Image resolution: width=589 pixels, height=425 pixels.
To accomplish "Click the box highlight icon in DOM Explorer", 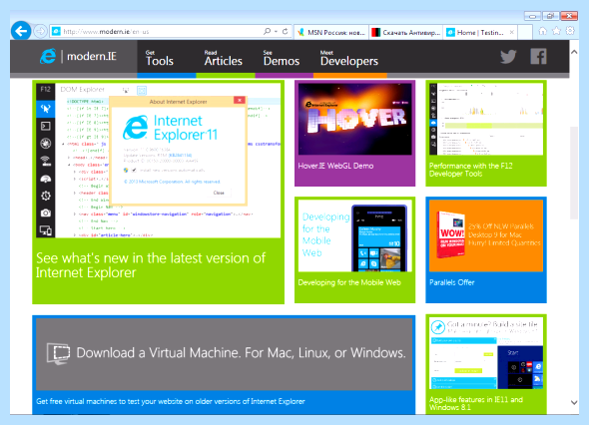I will tap(142, 90).
